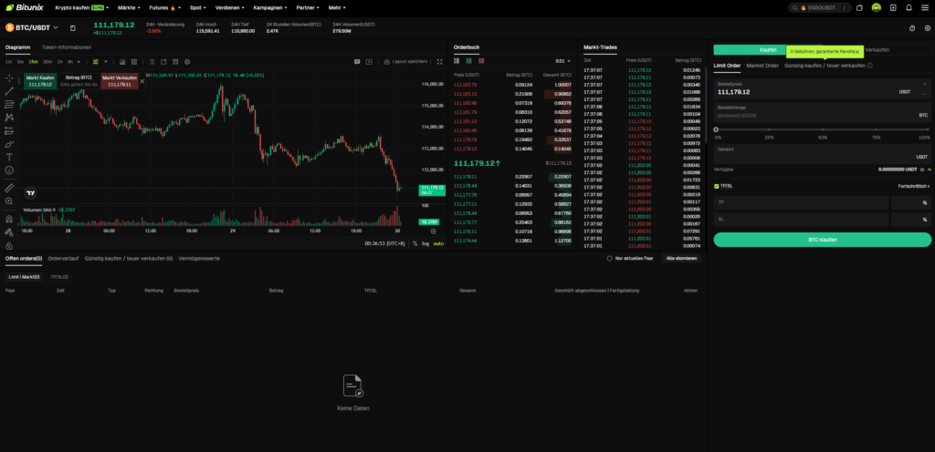This screenshot has width=935, height=452.
Task: Open the Kampagnen dropdown menu
Action: 270,7
